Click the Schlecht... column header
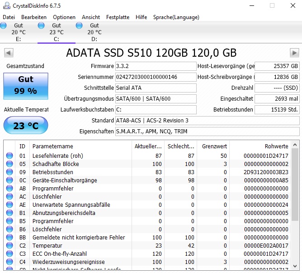The width and height of the screenshot is (302, 273). [x=181, y=146]
